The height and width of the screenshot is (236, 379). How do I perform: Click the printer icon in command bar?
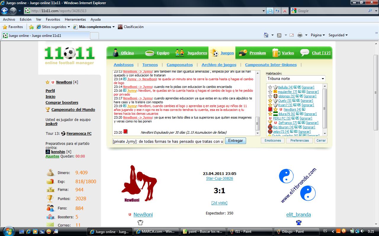[x=300, y=35]
